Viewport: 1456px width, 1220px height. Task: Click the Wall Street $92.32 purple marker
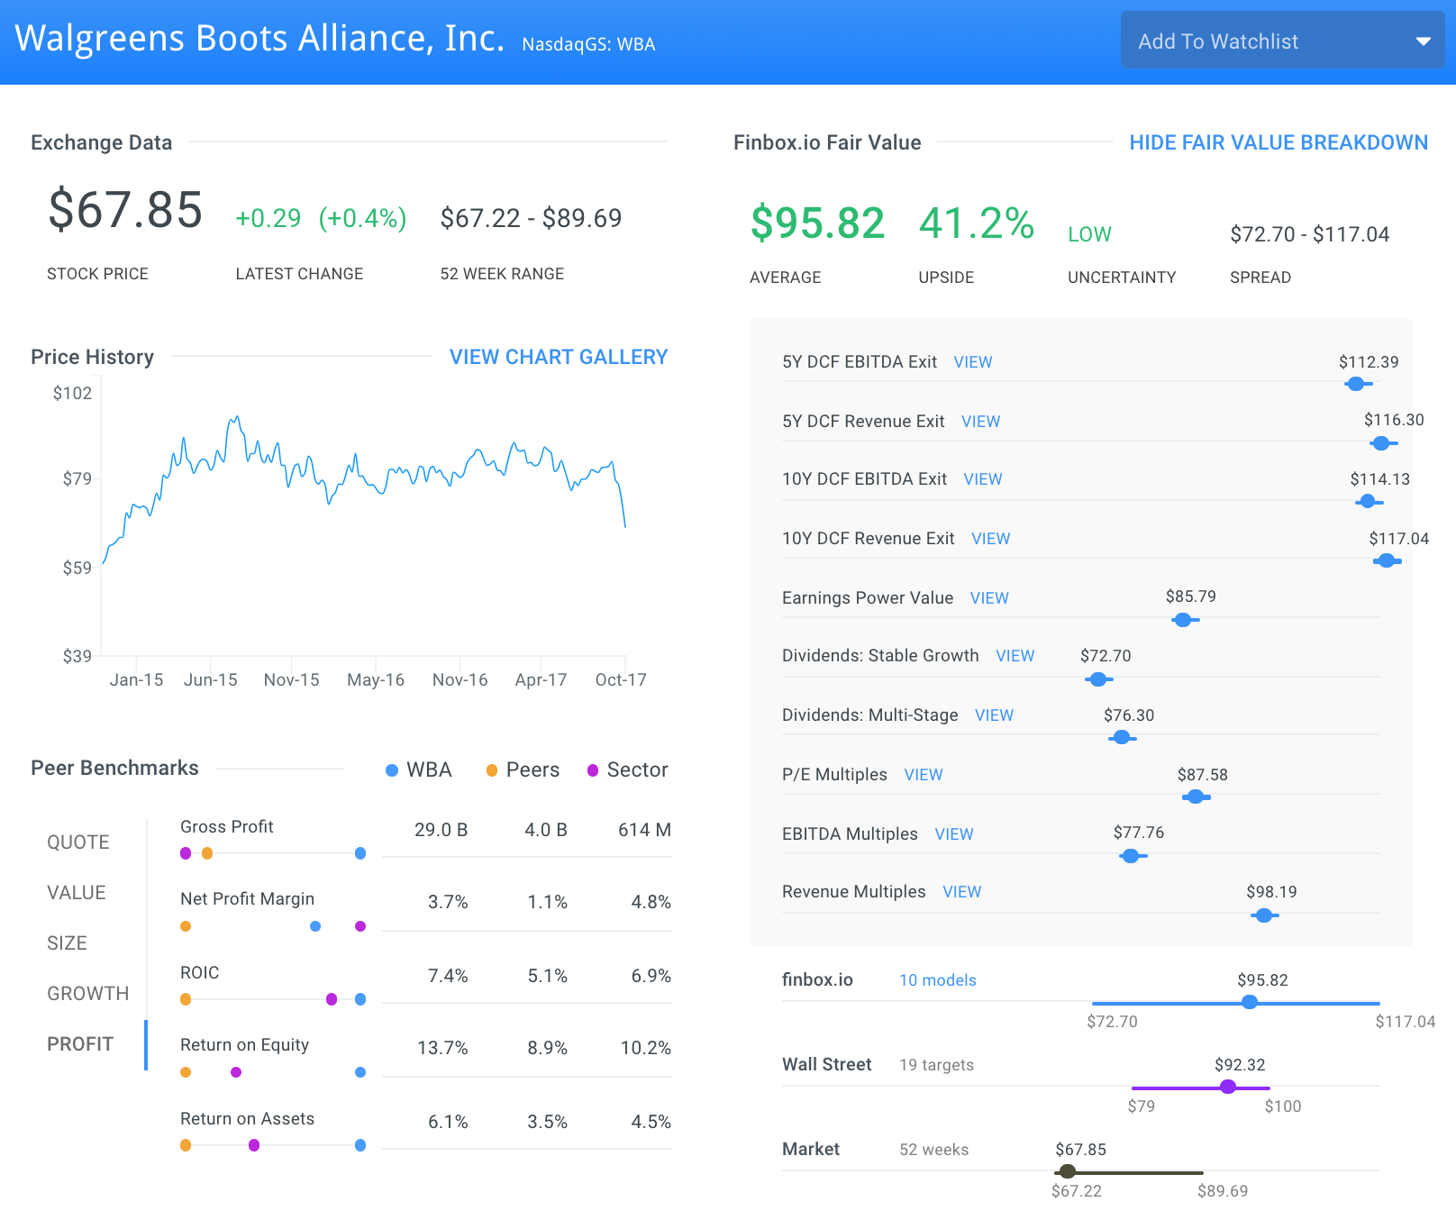(1228, 1087)
